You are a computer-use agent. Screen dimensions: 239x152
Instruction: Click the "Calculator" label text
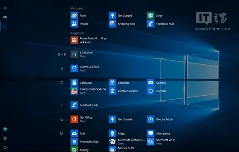click(x=86, y=83)
